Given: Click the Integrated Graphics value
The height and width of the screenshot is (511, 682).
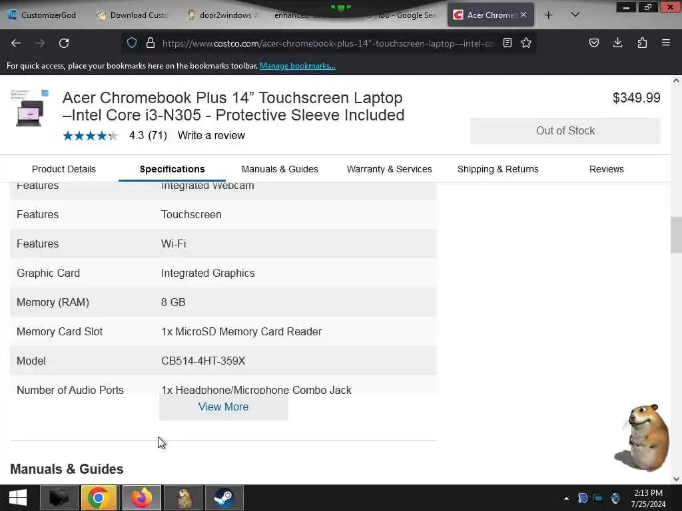Looking at the screenshot, I should [x=208, y=273].
